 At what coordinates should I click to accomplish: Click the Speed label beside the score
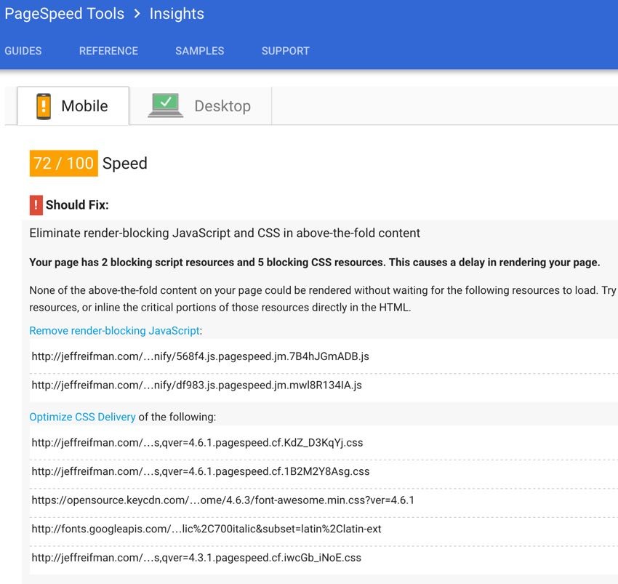point(124,163)
